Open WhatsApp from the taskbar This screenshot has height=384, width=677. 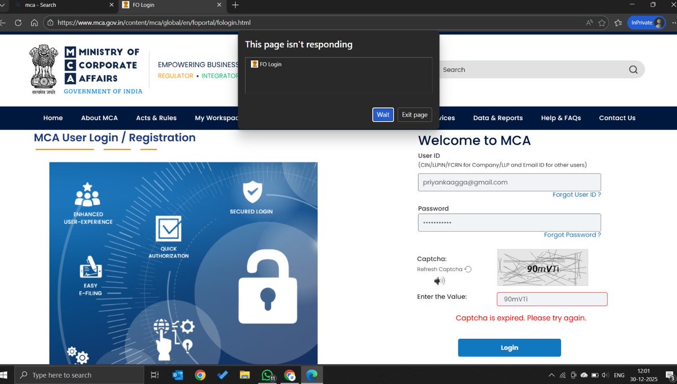[x=267, y=375]
